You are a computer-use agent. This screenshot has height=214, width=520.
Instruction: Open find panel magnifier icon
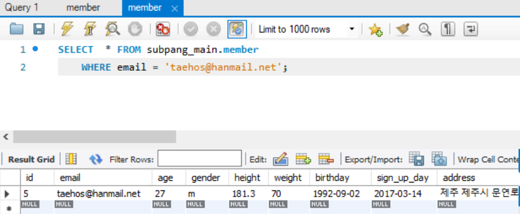(x=425, y=29)
